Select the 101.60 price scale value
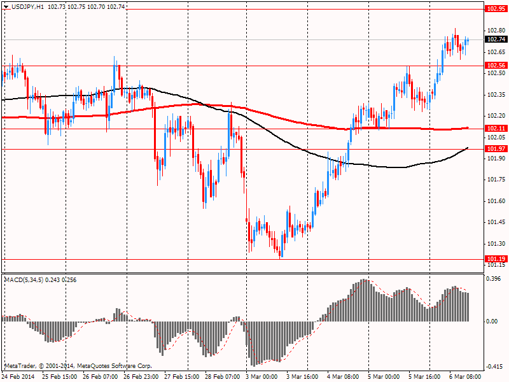 [x=496, y=201]
